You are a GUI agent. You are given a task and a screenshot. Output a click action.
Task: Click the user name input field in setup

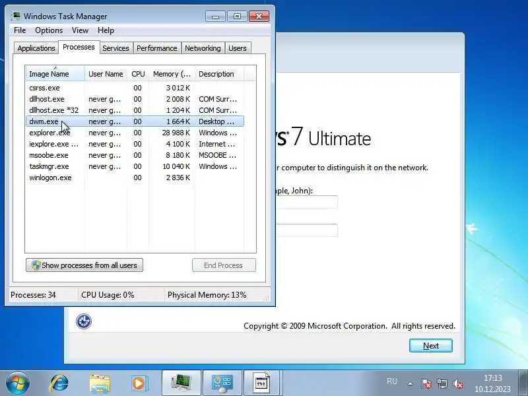pyautogui.click(x=307, y=202)
